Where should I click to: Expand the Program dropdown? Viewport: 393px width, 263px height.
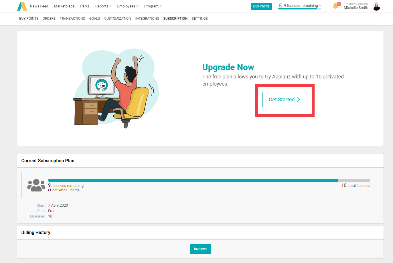153,6
